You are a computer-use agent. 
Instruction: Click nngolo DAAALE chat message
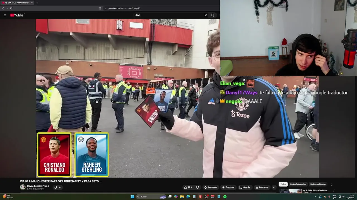pyautogui.click(x=241, y=101)
